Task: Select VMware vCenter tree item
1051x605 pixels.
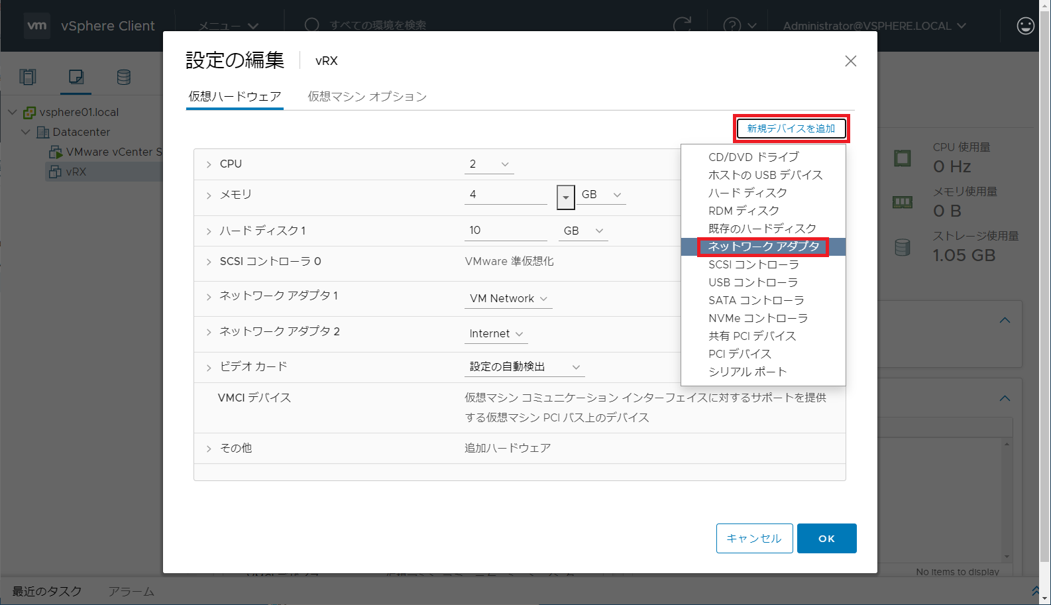Action: point(105,152)
